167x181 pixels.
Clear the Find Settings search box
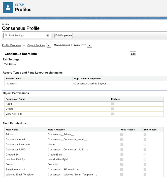(48, 35)
